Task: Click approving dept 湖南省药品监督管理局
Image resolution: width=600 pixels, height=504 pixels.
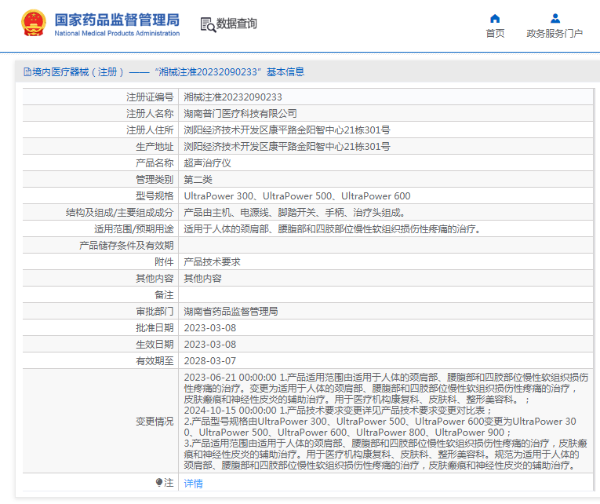Action: [231, 312]
